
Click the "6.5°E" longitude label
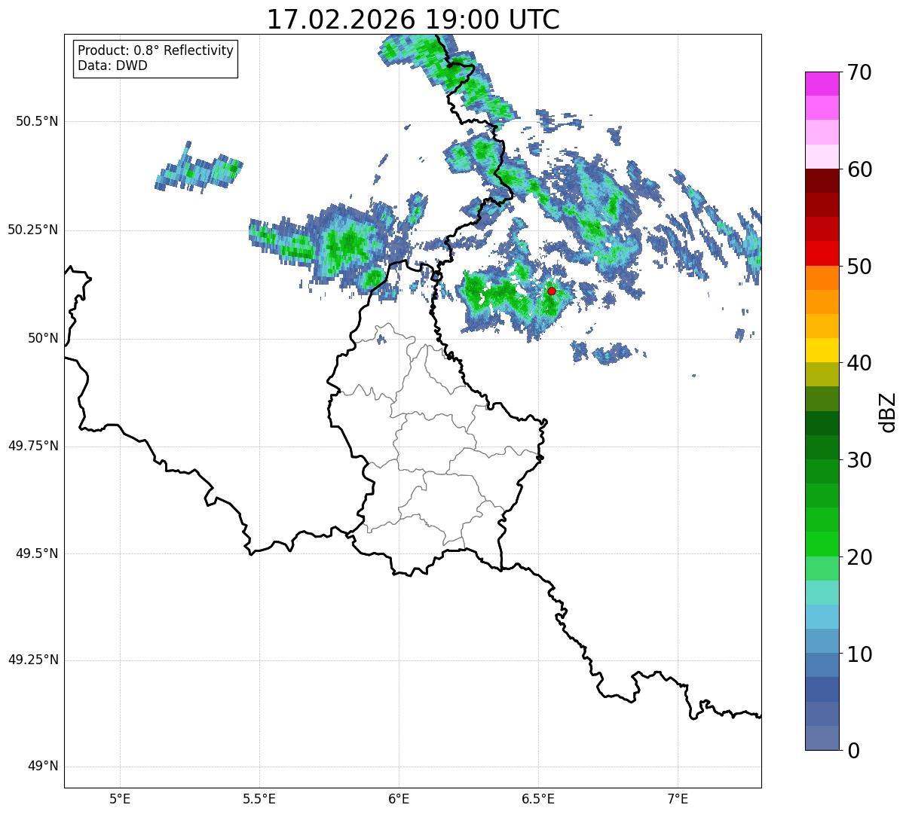pos(538,799)
